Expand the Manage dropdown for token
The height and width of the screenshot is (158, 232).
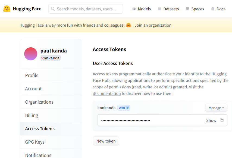pos(216,108)
